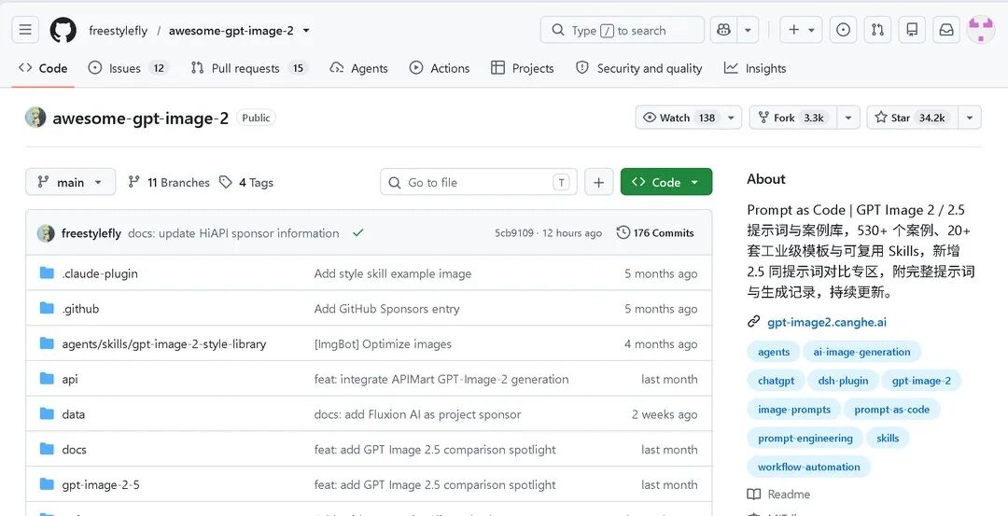Open Copilot chat icon in header
Image resolution: width=1008 pixels, height=516 pixels.
(724, 30)
